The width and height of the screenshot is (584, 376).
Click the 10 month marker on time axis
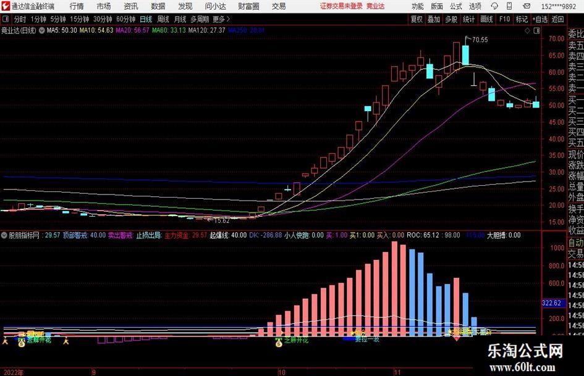(x=282, y=372)
